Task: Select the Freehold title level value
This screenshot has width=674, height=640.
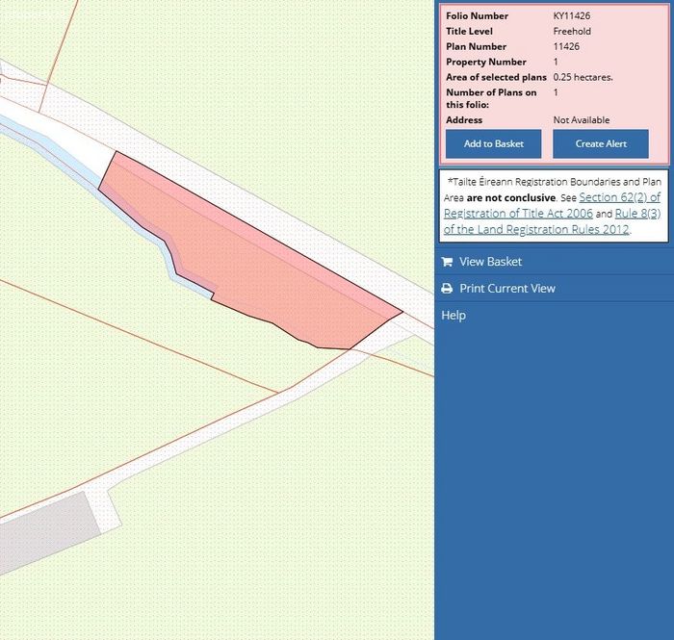Action: point(572,32)
